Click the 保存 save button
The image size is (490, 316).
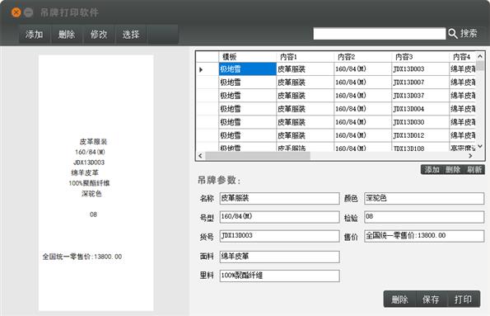pyautogui.click(x=431, y=299)
